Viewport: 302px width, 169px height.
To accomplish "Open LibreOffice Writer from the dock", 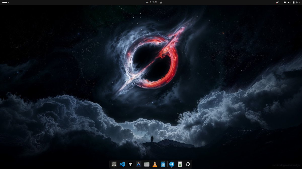I will (x=163, y=164).
